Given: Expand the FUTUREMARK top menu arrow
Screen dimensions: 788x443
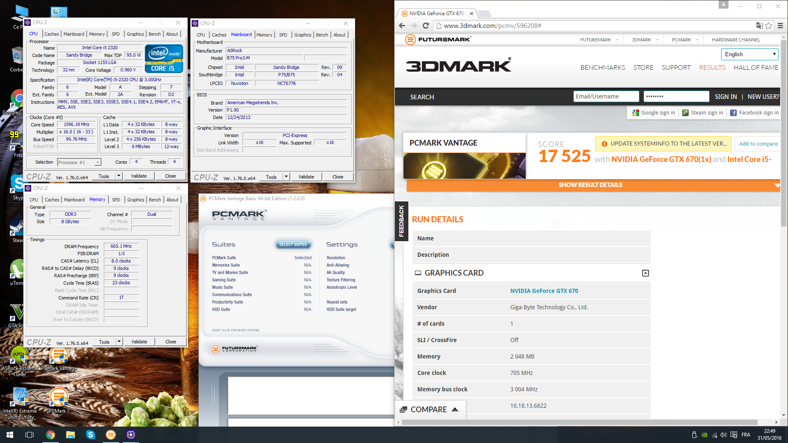Looking at the screenshot, I should point(617,40).
